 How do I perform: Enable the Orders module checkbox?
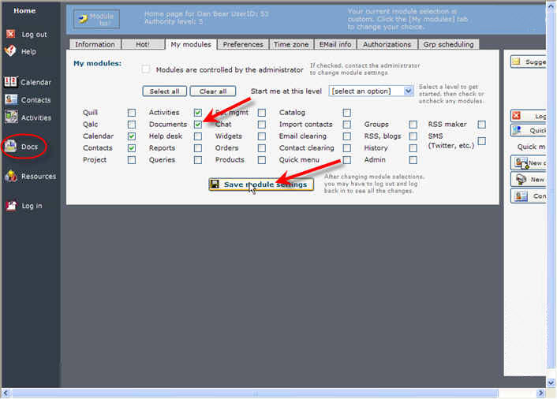(x=262, y=148)
